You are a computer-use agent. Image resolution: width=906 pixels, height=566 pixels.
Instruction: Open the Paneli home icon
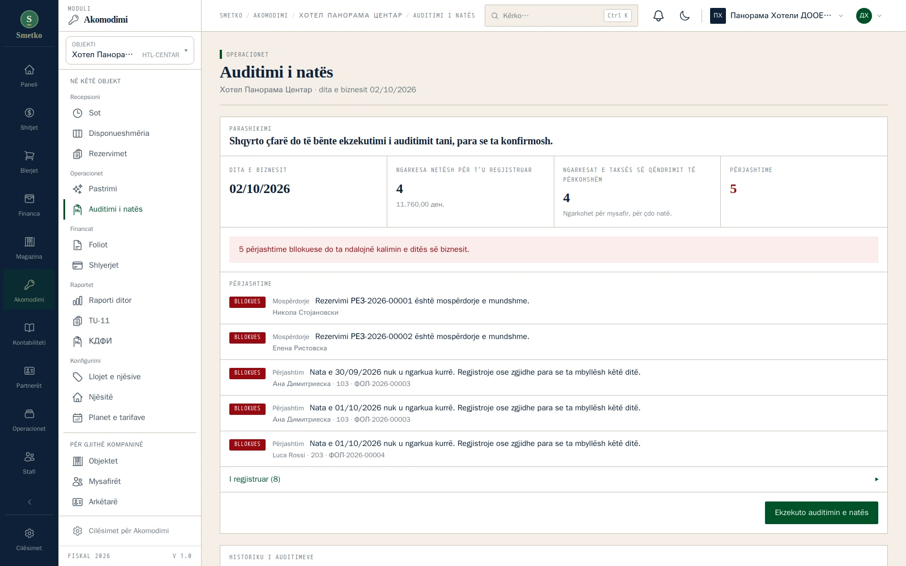click(x=29, y=76)
